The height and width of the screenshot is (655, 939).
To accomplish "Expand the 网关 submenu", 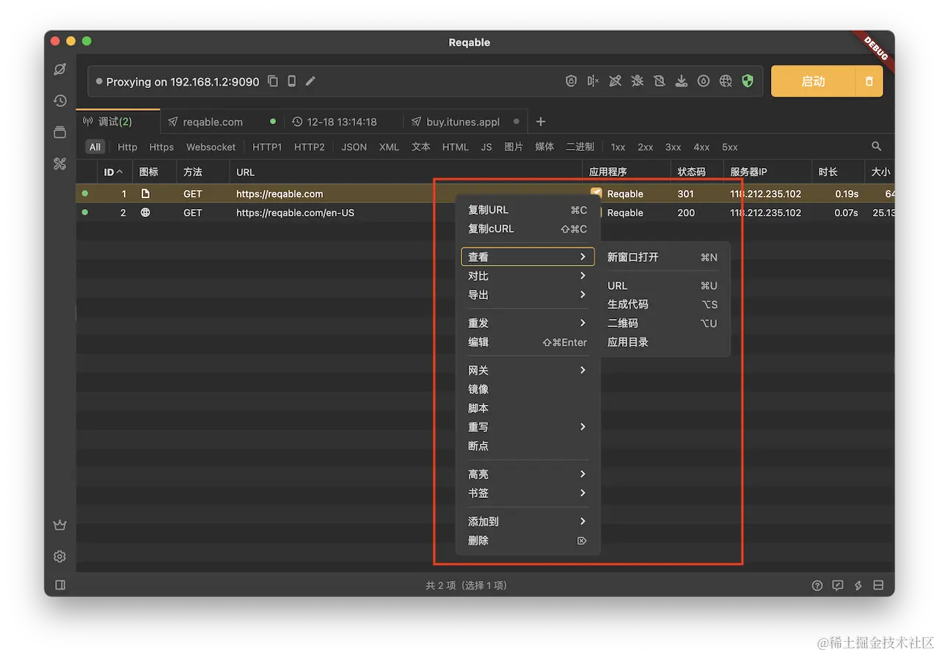I will [x=527, y=370].
